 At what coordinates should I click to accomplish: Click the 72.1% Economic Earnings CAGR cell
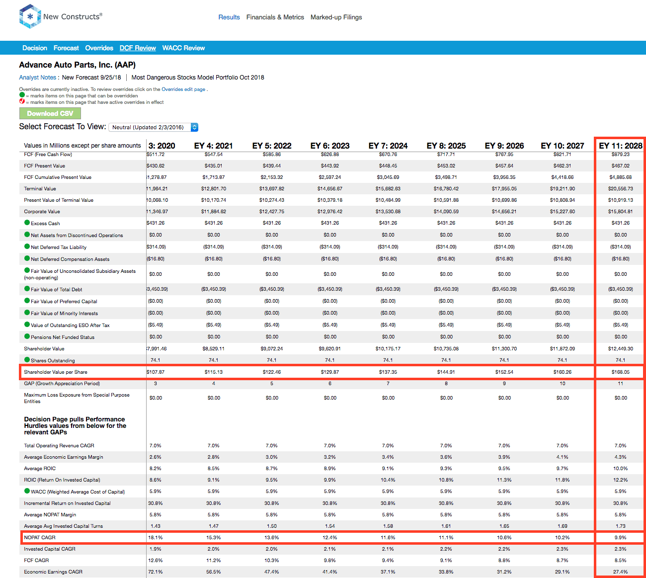click(156, 572)
